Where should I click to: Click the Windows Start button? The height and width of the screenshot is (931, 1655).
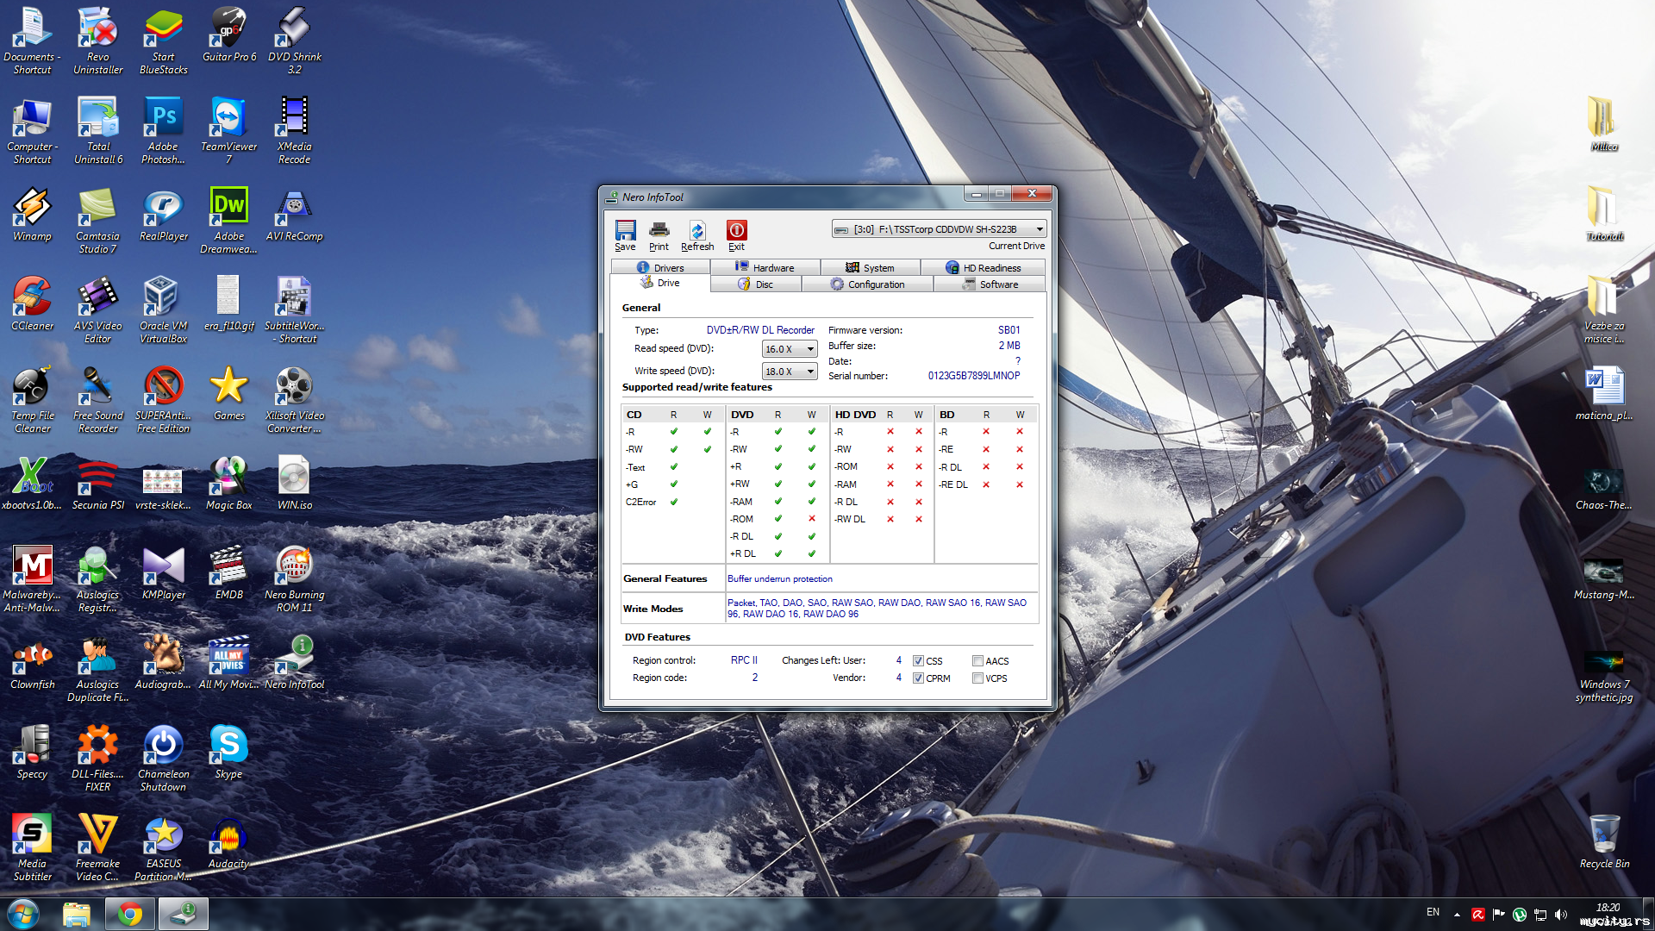23,914
